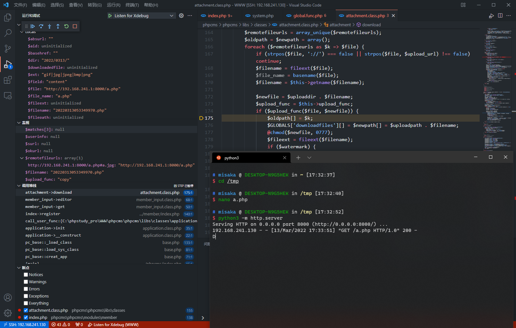Toggle the Errors breakpoint checkbox
The image size is (516, 328).
tap(26, 289)
